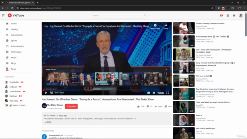
Task: Click Share below the video title
Action: [158, 107]
